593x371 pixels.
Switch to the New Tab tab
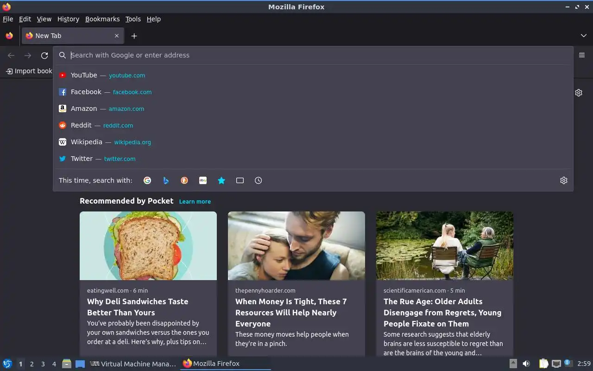72,36
